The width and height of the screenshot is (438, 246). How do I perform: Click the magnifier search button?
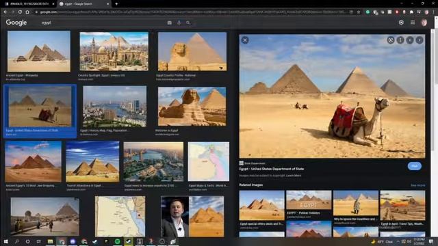[188, 23]
